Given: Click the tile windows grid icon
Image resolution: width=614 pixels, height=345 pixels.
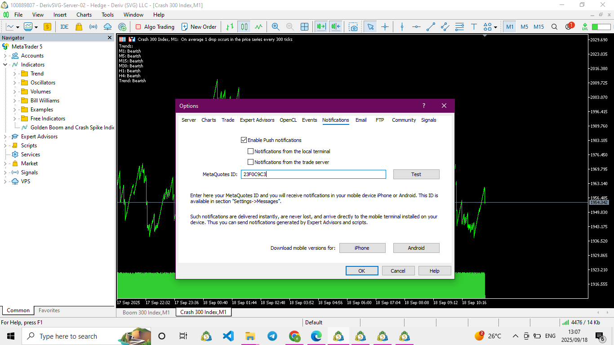Looking at the screenshot, I should pyautogui.click(x=304, y=27).
